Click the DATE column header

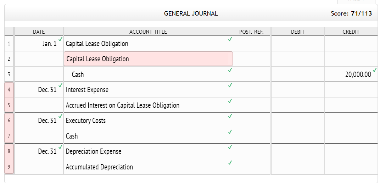point(39,32)
